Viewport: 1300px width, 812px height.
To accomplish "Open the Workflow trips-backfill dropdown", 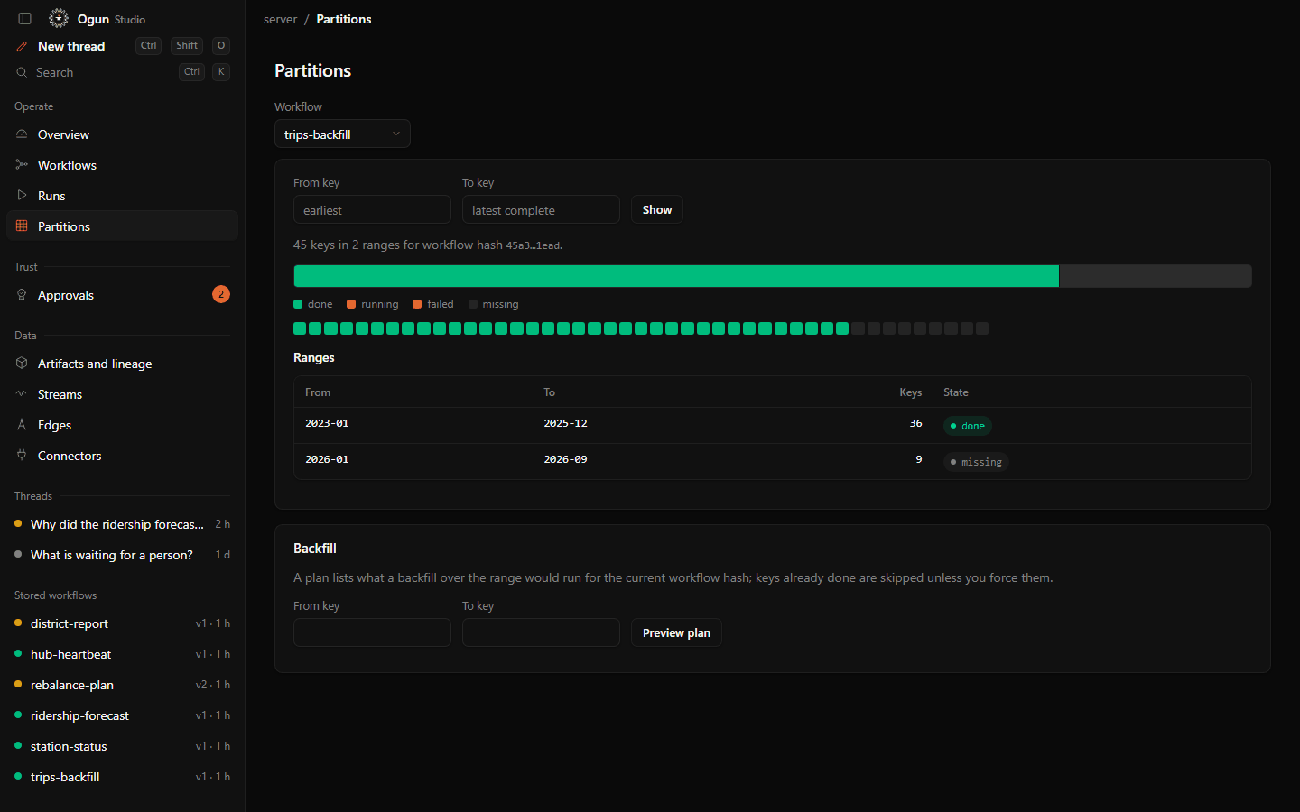I will [x=342, y=134].
